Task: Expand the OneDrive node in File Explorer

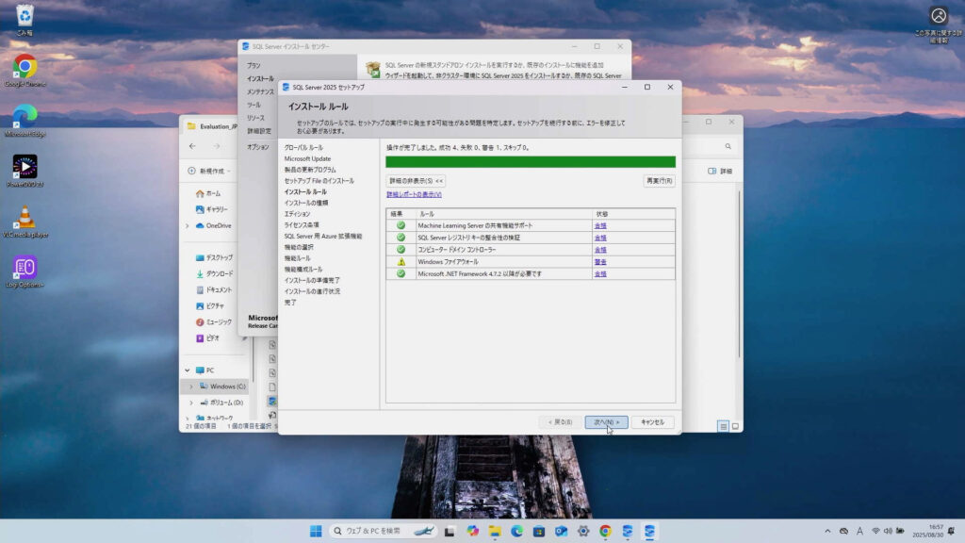Action: 188,226
